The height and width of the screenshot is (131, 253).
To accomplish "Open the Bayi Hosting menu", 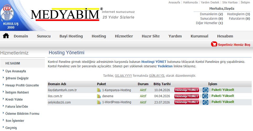I will pos(71,36).
